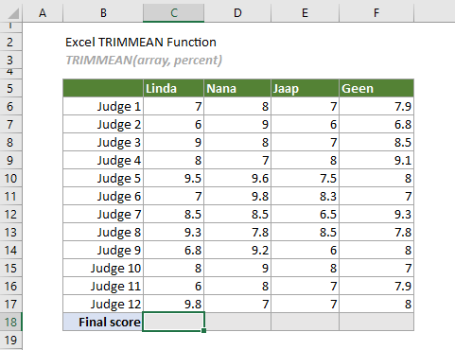The height and width of the screenshot is (350, 455).
Task: Select Geen's Judge 8 score 7.8
Action: click(376, 232)
